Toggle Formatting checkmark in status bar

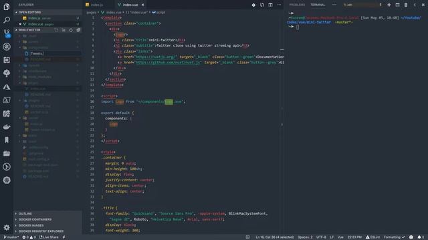click(x=395, y=237)
